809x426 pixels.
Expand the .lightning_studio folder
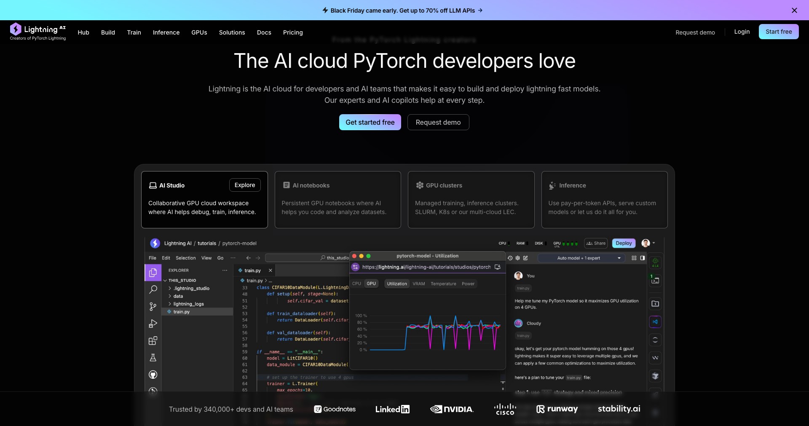point(189,289)
